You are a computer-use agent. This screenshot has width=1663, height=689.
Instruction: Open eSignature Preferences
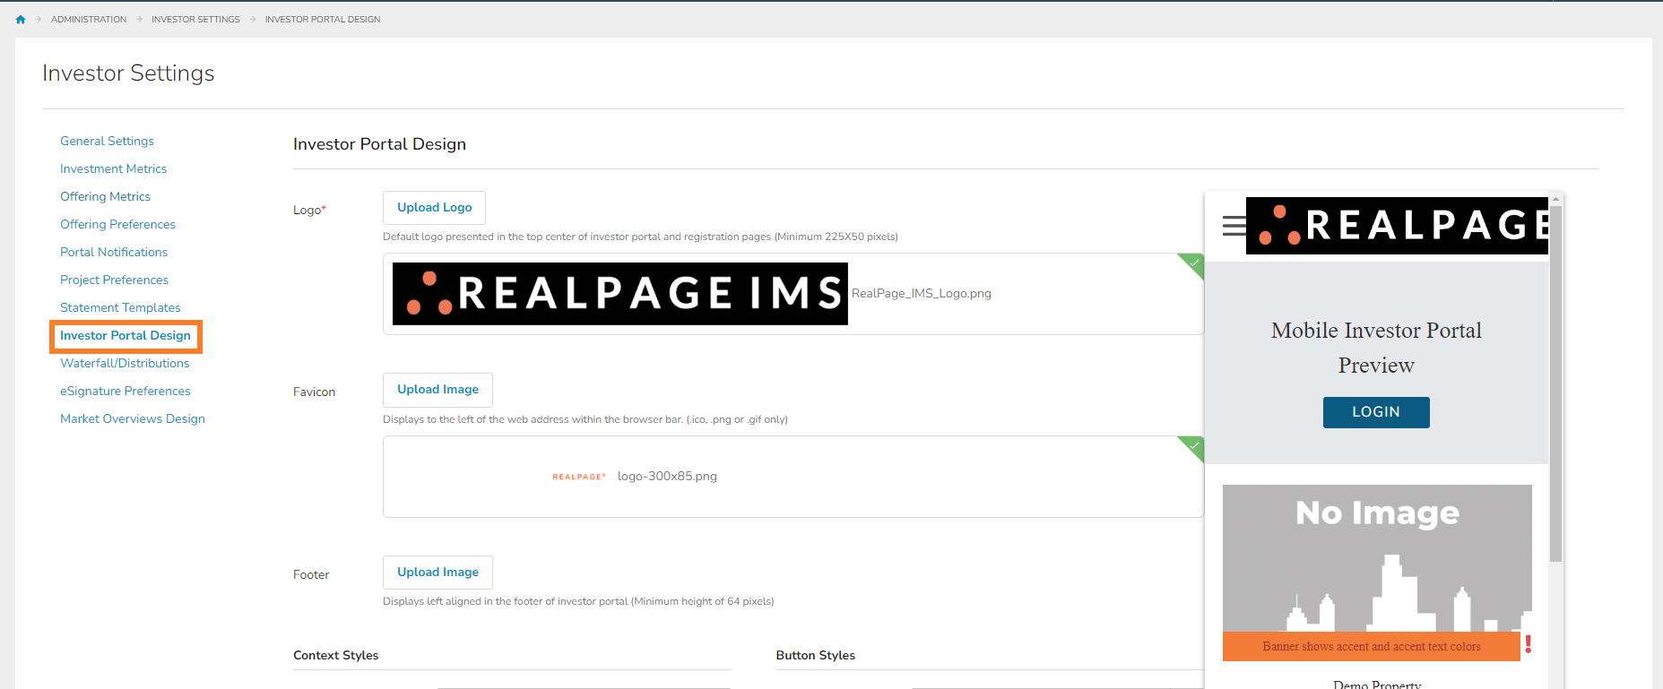[x=125, y=391]
